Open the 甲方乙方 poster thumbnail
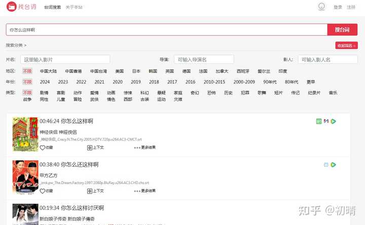Viewport: 365px width, 225px height. (x=25, y=177)
